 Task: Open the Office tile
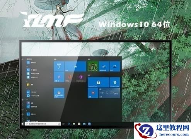[x=70, y=77]
